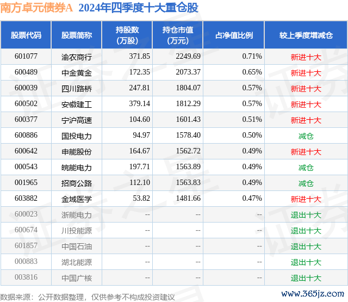Select stock name 招商公路
The width and height of the screenshot is (348, 302).
[x=77, y=183]
